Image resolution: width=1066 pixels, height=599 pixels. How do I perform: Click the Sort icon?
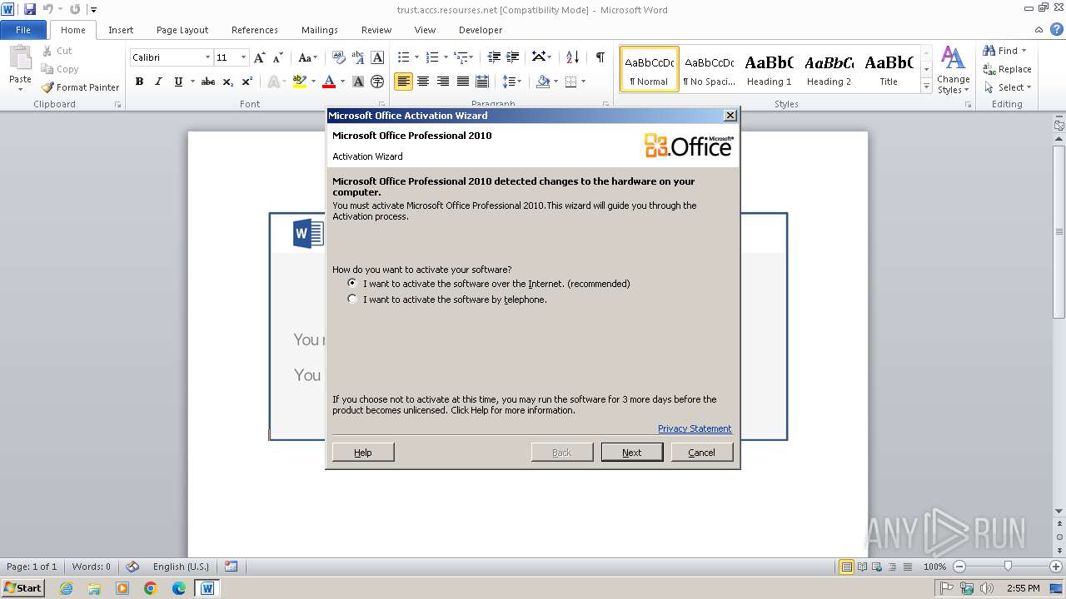pos(572,57)
